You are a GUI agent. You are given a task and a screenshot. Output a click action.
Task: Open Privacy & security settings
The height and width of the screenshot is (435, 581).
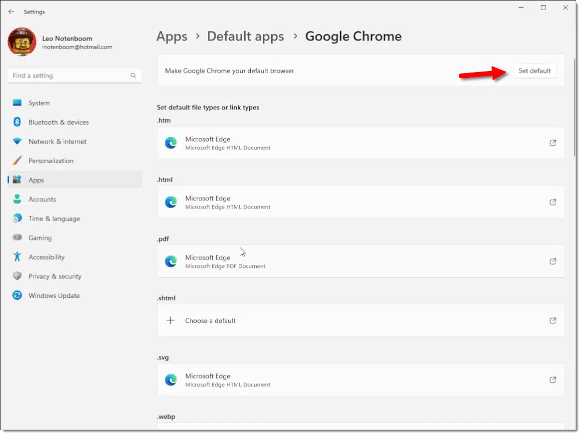click(x=75, y=276)
